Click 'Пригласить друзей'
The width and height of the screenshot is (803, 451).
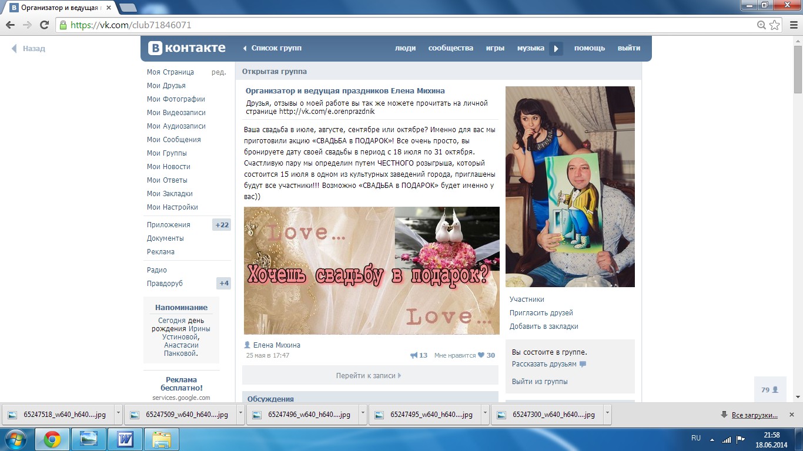point(541,313)
